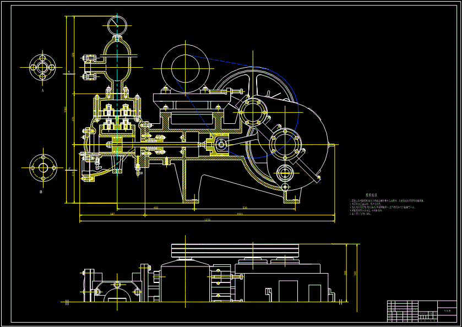Viewport: 462px width, 327px height.
Task: Click the 530 dimension value
Action: 244,208
